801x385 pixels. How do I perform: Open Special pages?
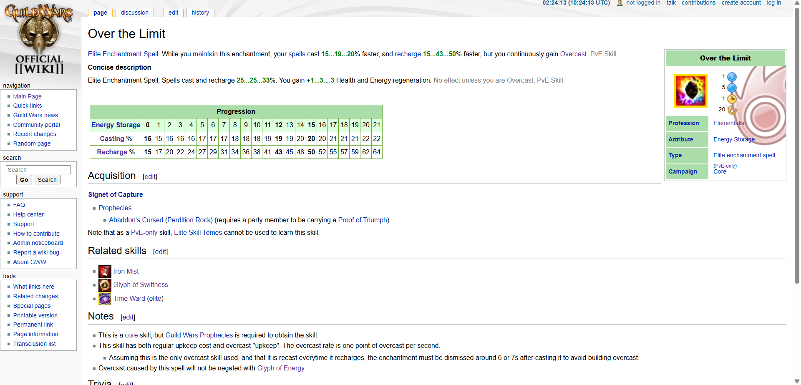32,306
